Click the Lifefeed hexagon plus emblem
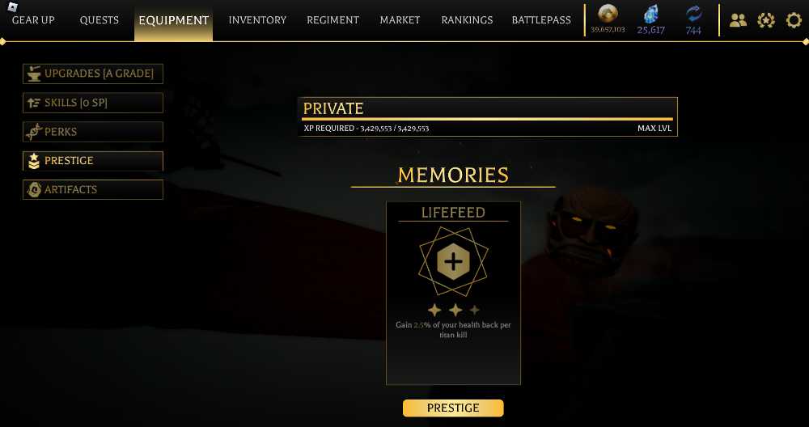This screenshot has width=809, height=427. coord(453,262)
